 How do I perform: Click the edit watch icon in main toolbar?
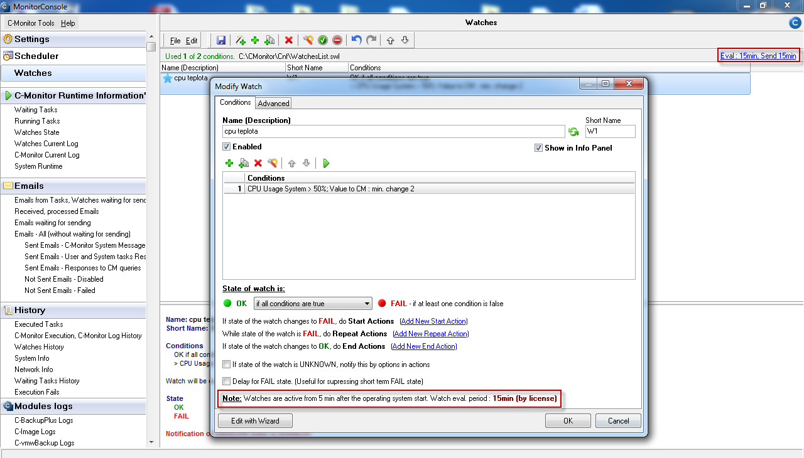(x=308, y=40)
